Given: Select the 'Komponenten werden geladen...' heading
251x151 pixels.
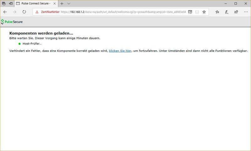Looking at the screenshot, I should click(x=41, y=33).
